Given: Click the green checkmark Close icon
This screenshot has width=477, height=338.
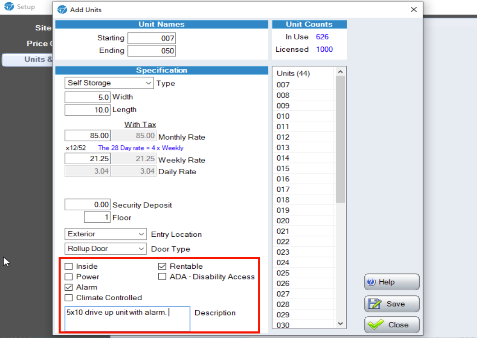Looking at the screenshot, I should (376, 324).
